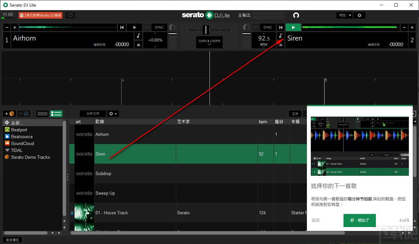Turn on SYNC for deck 2
This screenshot has width=419, height=244.
click(x=268, y=27)
